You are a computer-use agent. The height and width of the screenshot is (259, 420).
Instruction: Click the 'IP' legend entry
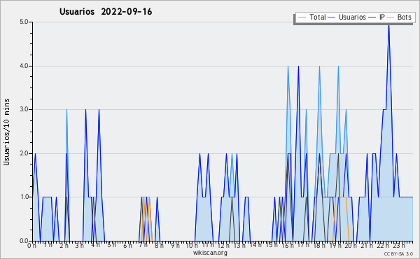coord(377,17)
